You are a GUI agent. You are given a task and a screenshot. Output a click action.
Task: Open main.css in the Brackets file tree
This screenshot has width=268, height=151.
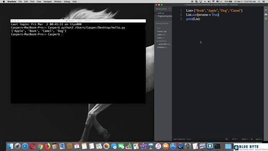click(x=160, y=38)
